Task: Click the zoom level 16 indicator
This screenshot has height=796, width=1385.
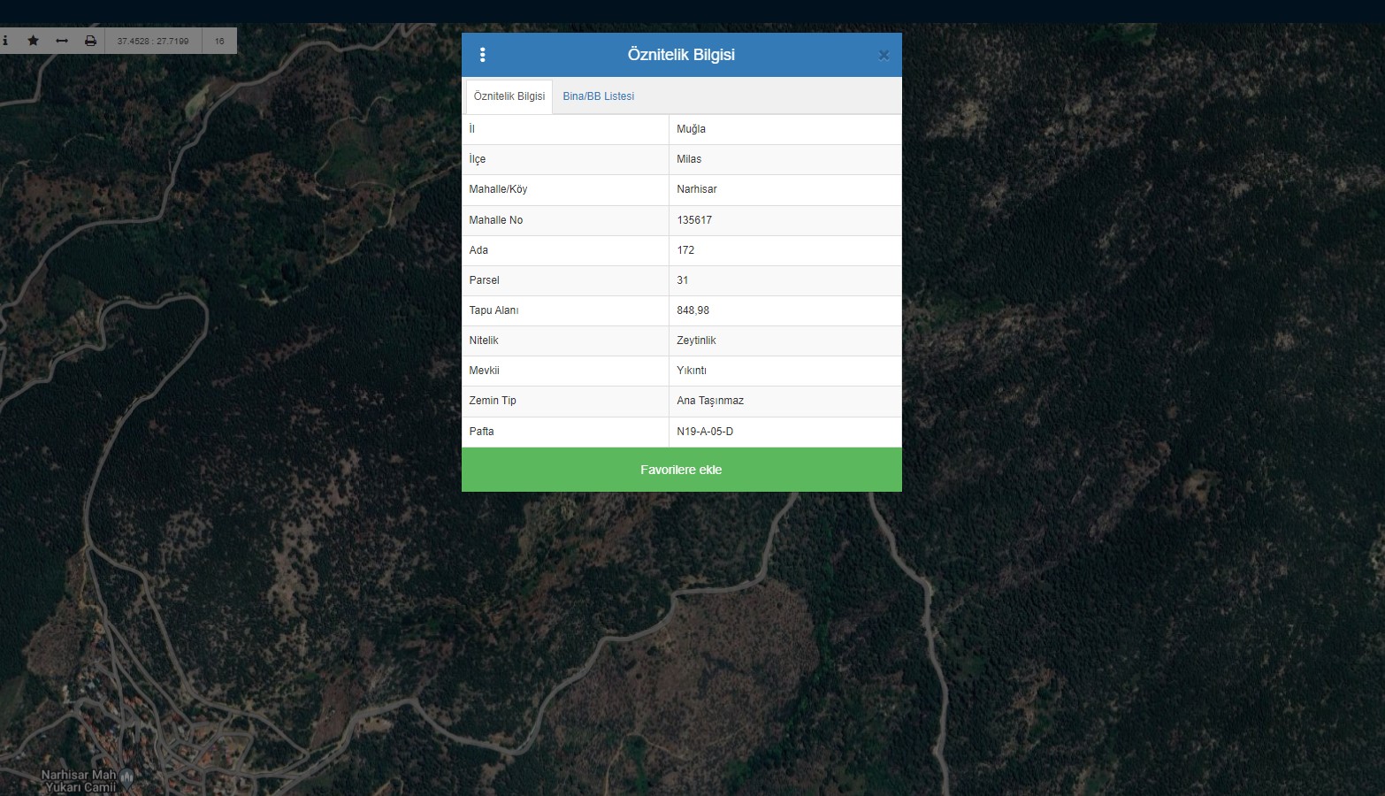Action: pyautogui.click(x=219, y=41)
